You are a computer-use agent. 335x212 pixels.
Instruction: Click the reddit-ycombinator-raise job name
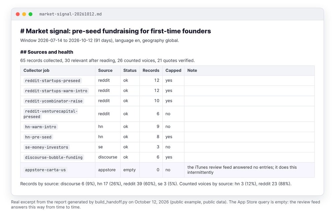click(x=54, y=101)
